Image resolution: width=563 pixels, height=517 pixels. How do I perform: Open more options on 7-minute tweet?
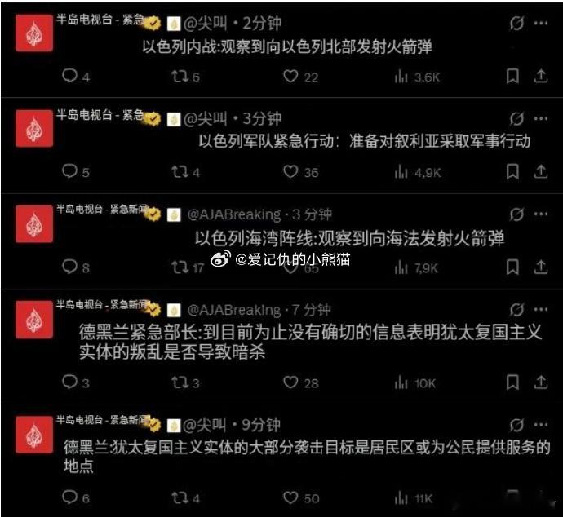coord(540,309)
